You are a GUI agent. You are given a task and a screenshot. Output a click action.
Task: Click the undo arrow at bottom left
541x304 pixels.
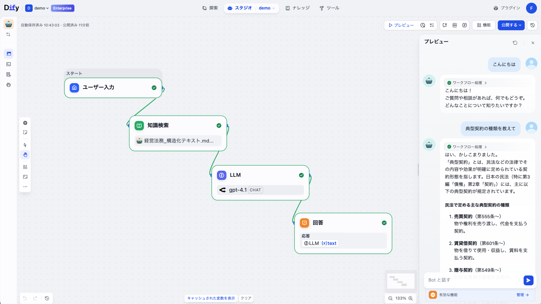coord(25,298)
